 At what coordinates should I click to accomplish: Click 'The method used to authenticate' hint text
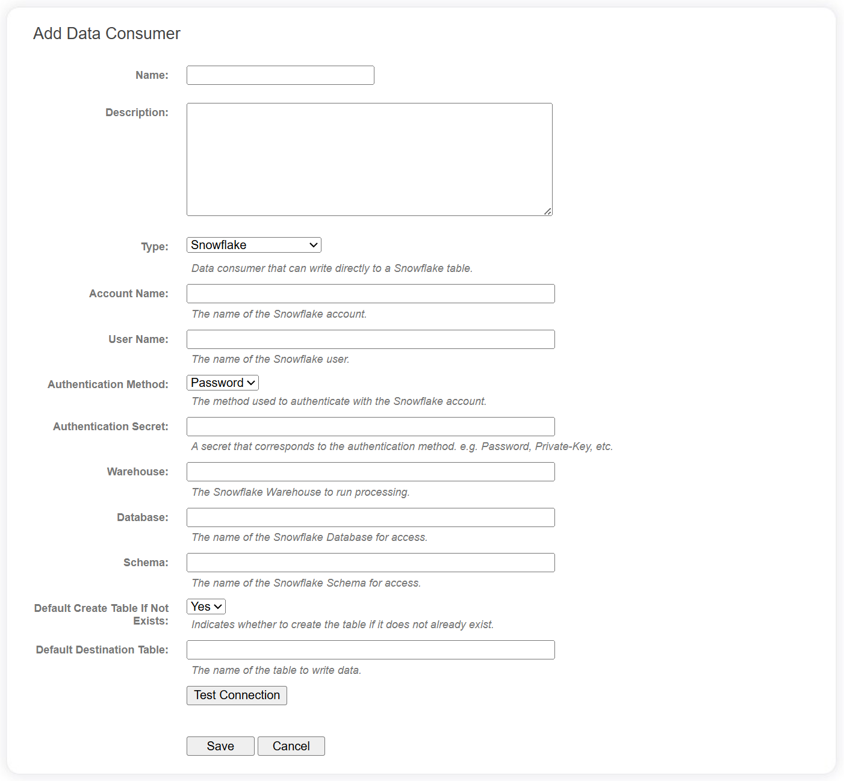(x=339, y=401)
